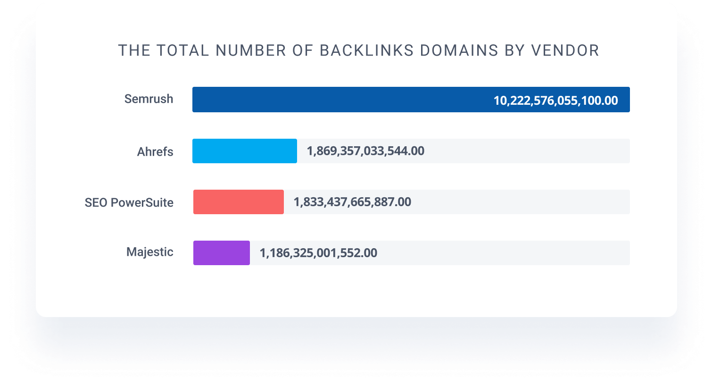Viewport: 712px width, 385px height.
Task: Select the value 1,186,325,001,552.00
Action: coord(318,253)
